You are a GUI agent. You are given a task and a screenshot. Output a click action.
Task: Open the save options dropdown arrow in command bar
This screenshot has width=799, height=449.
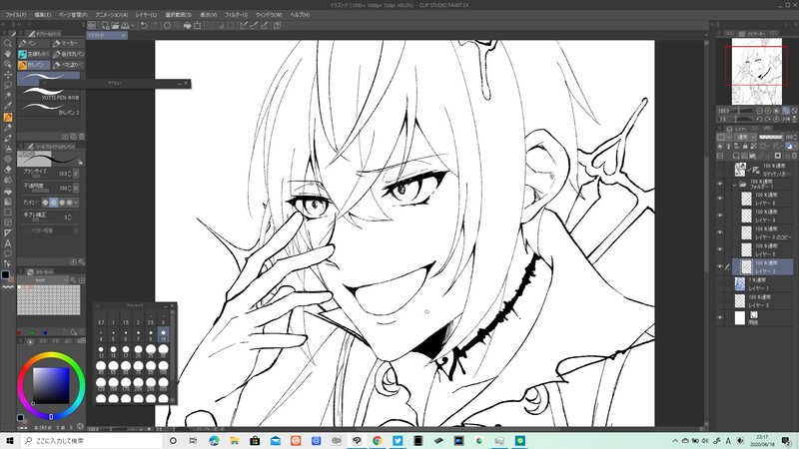click(x=133, y=26)
